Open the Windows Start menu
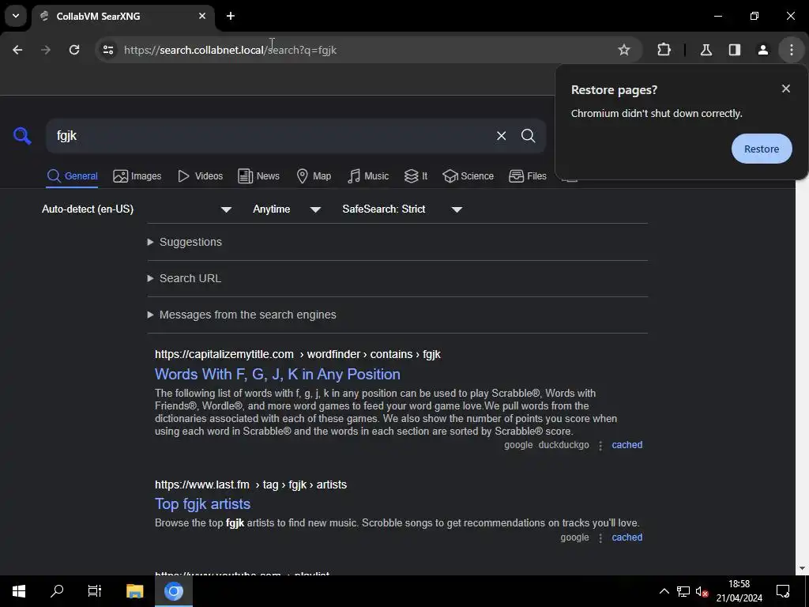 (x=19, y=591)
